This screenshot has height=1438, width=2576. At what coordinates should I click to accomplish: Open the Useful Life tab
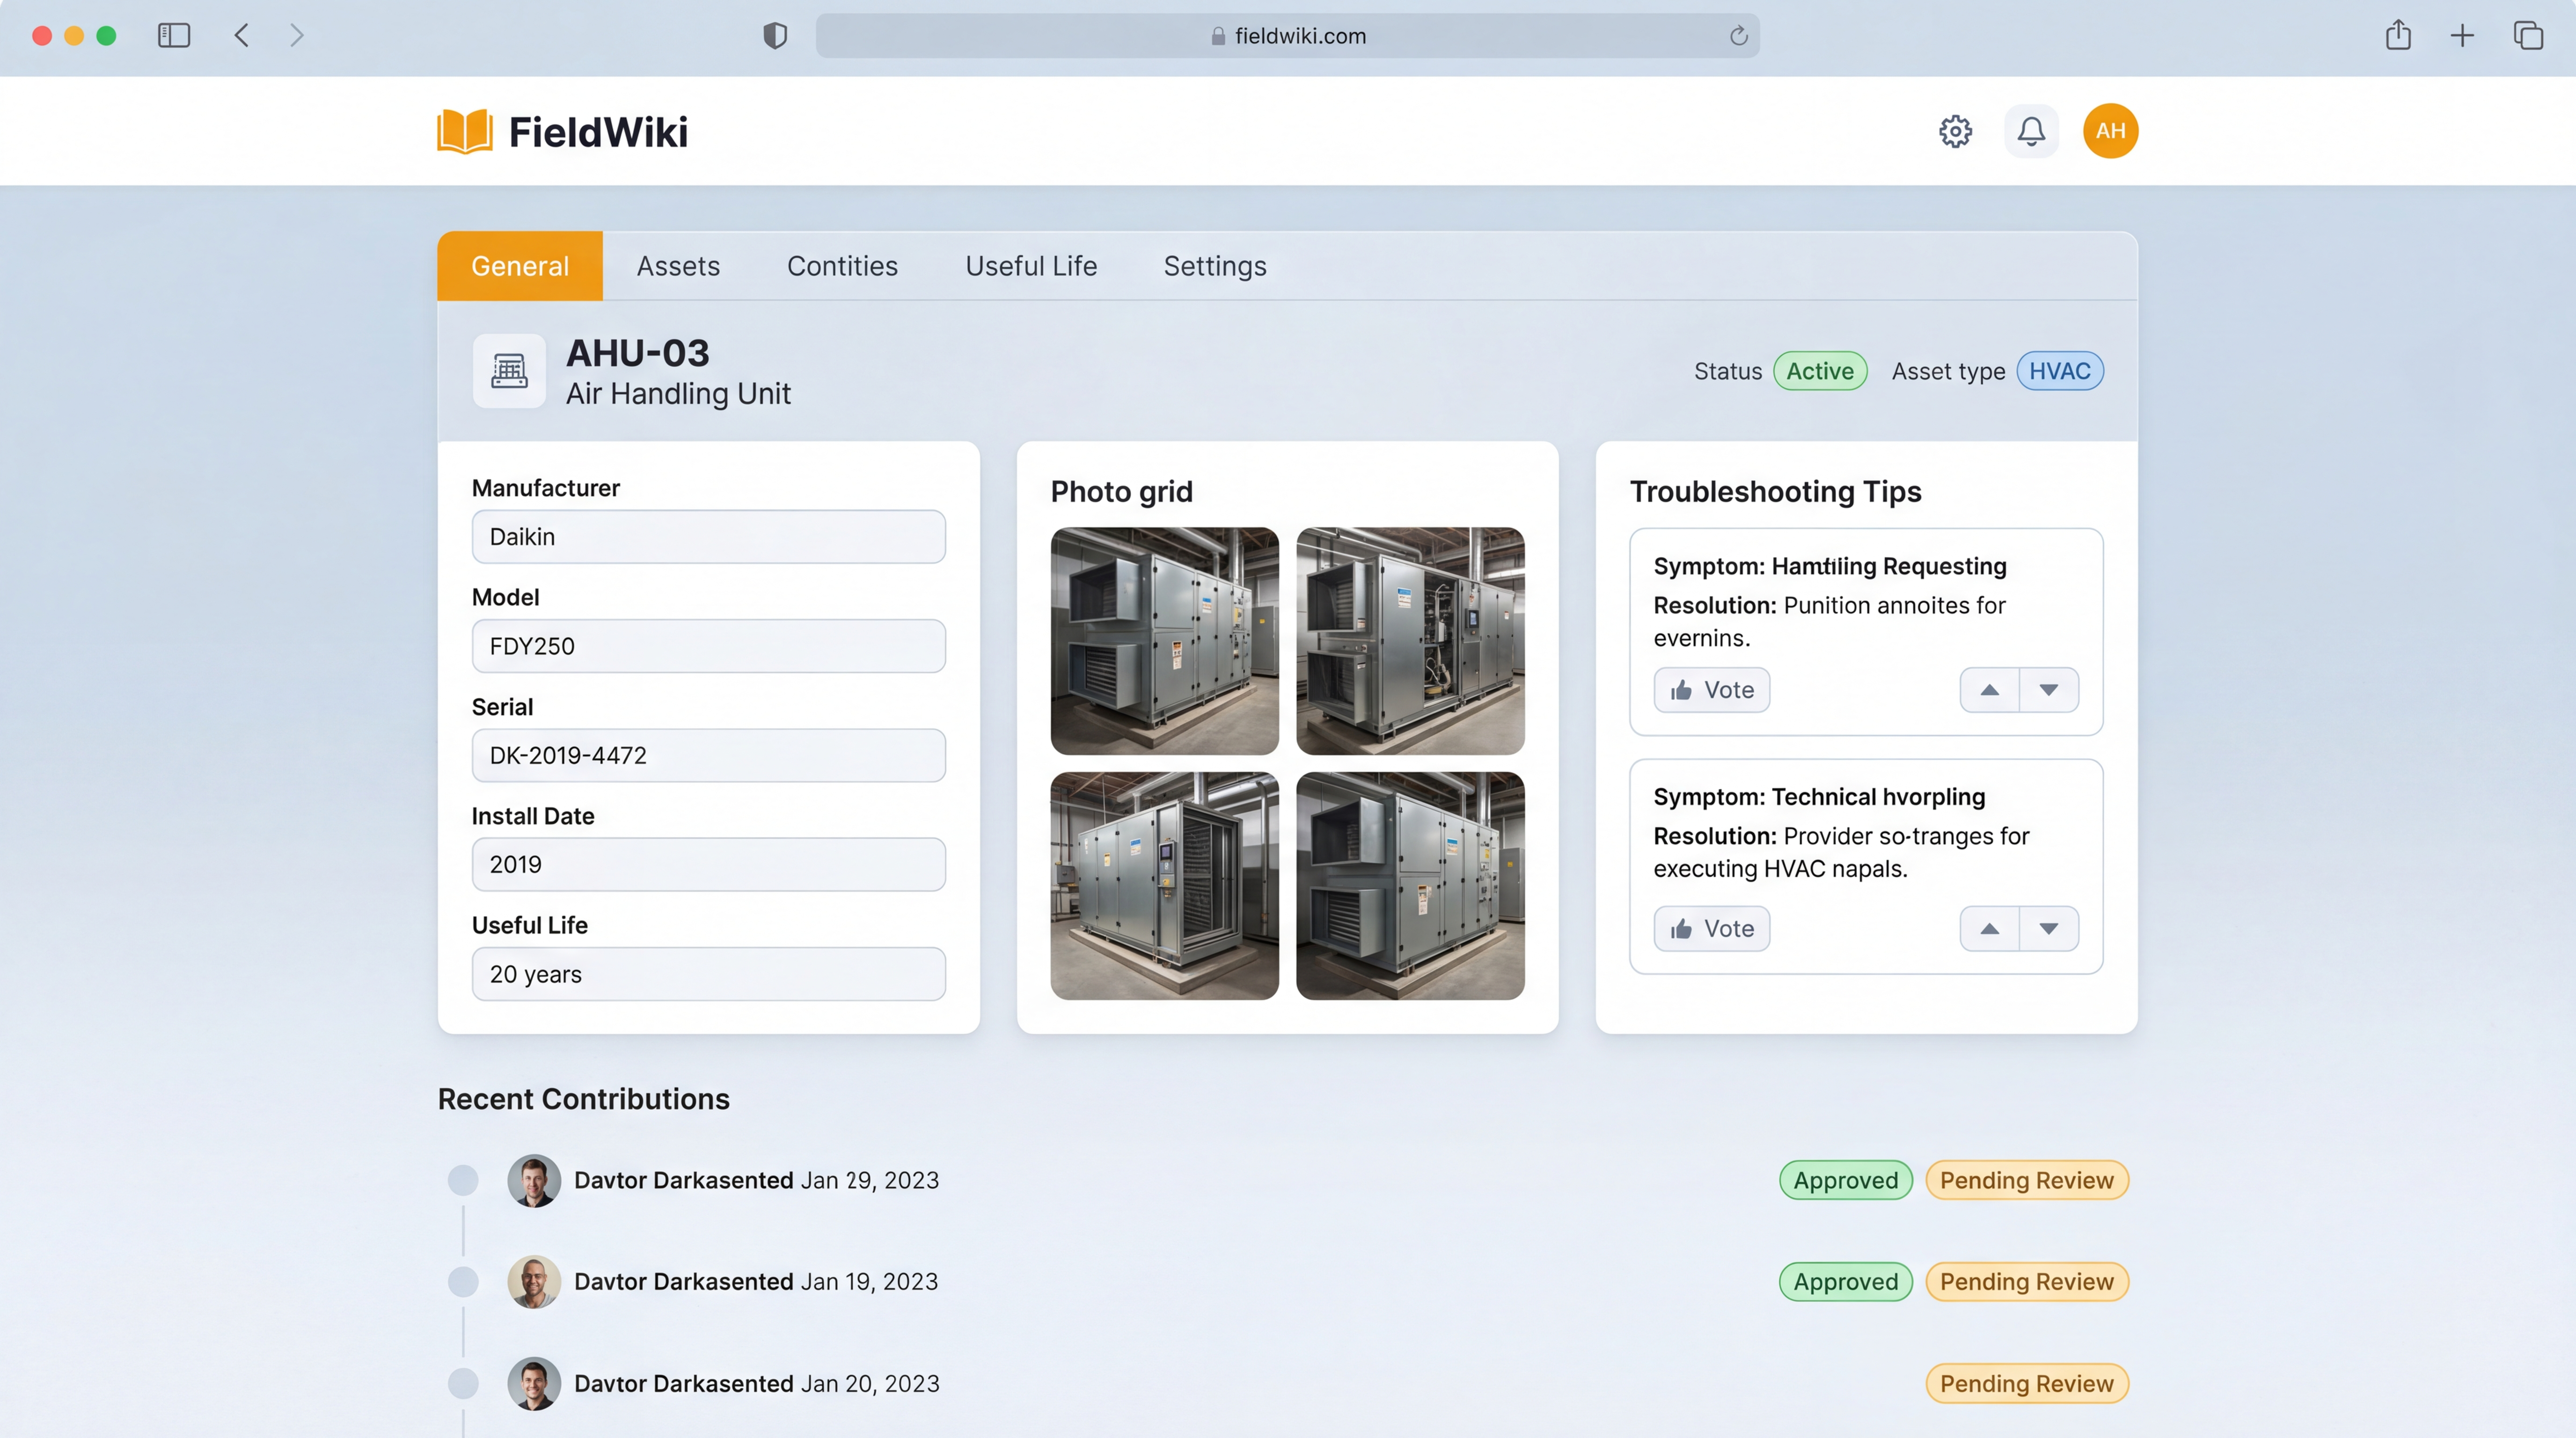pyautogui.click(x=1030, y=266)
